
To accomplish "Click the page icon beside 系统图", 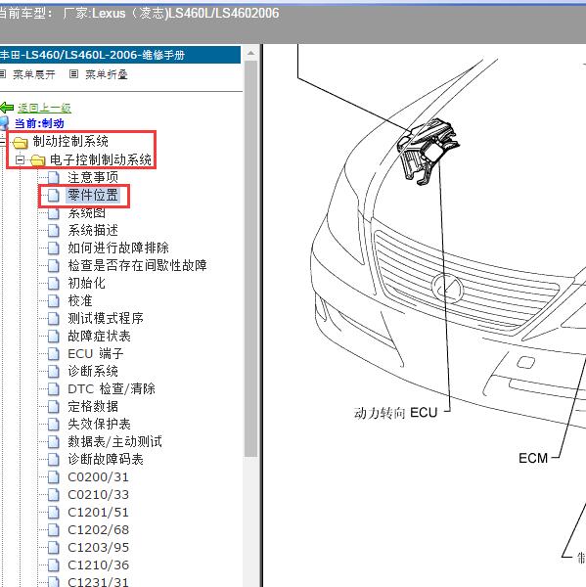I will click(54, 212).
